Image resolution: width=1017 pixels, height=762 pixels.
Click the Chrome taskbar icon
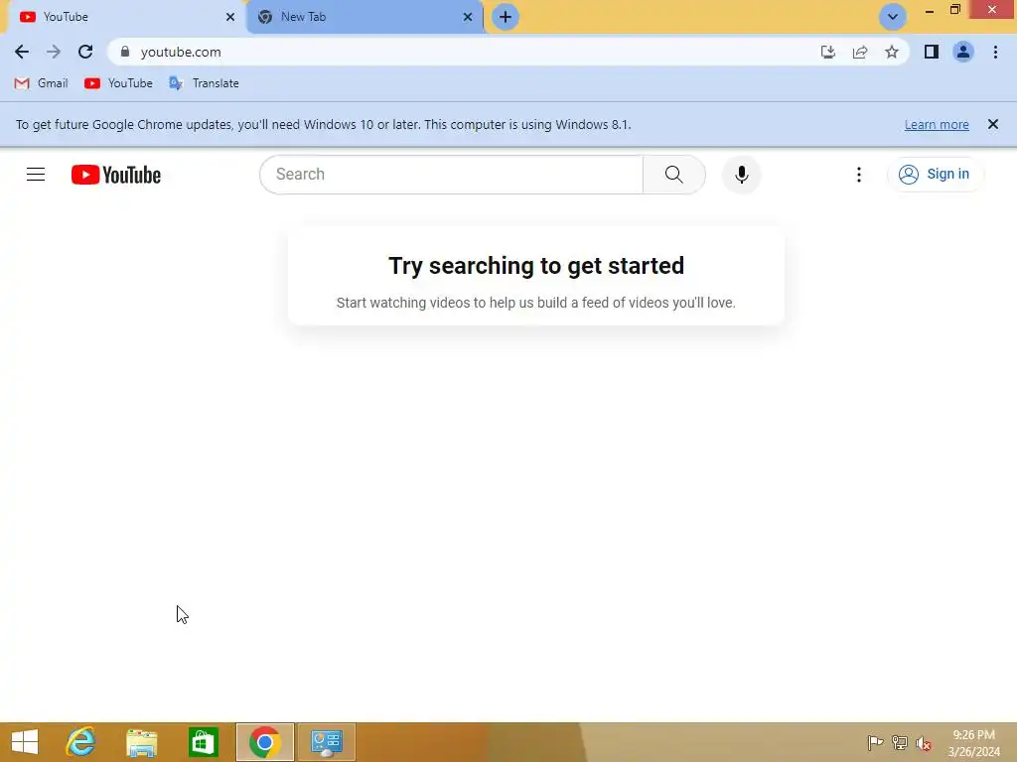(264, 742)
